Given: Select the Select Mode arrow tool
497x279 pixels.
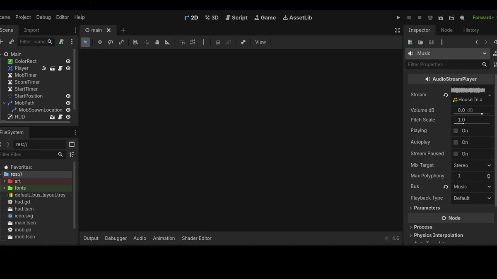Looking at the screenshot, I should (85, 42).
